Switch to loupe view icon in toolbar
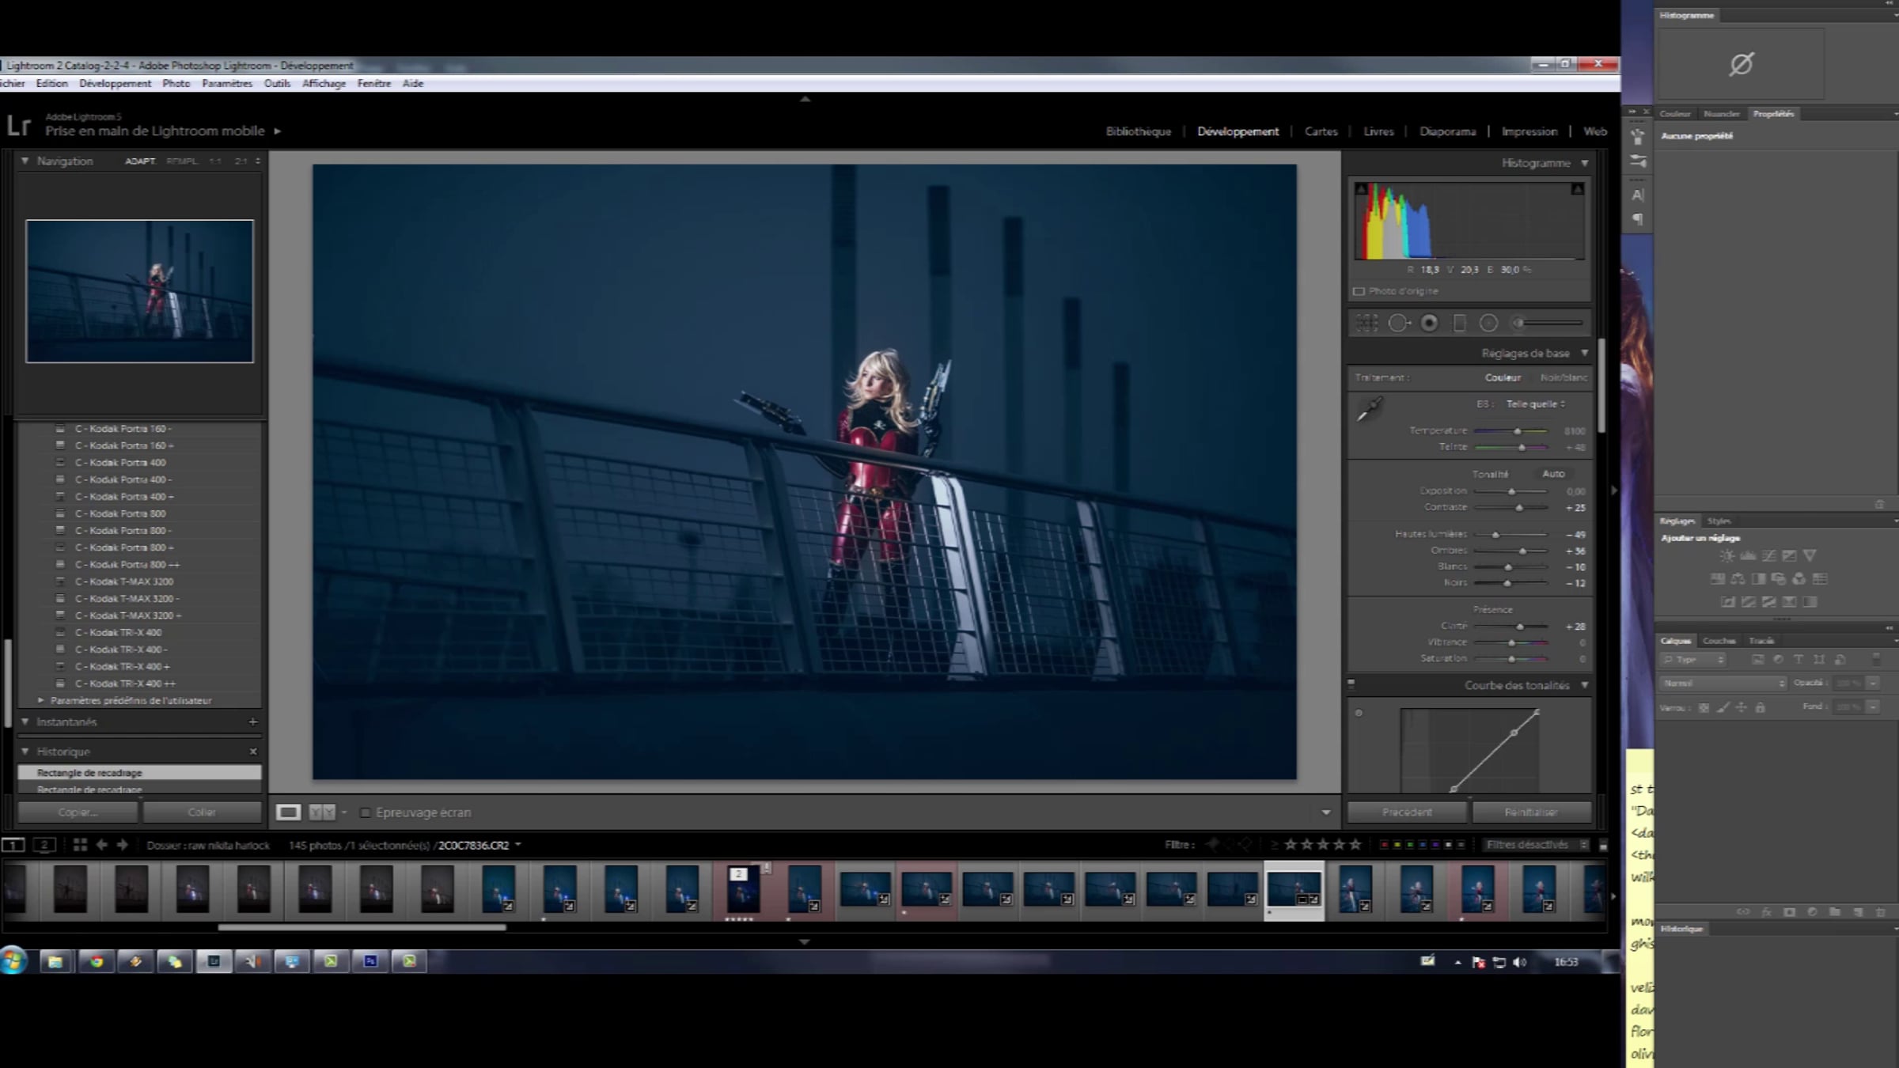 tap(288, 812)
